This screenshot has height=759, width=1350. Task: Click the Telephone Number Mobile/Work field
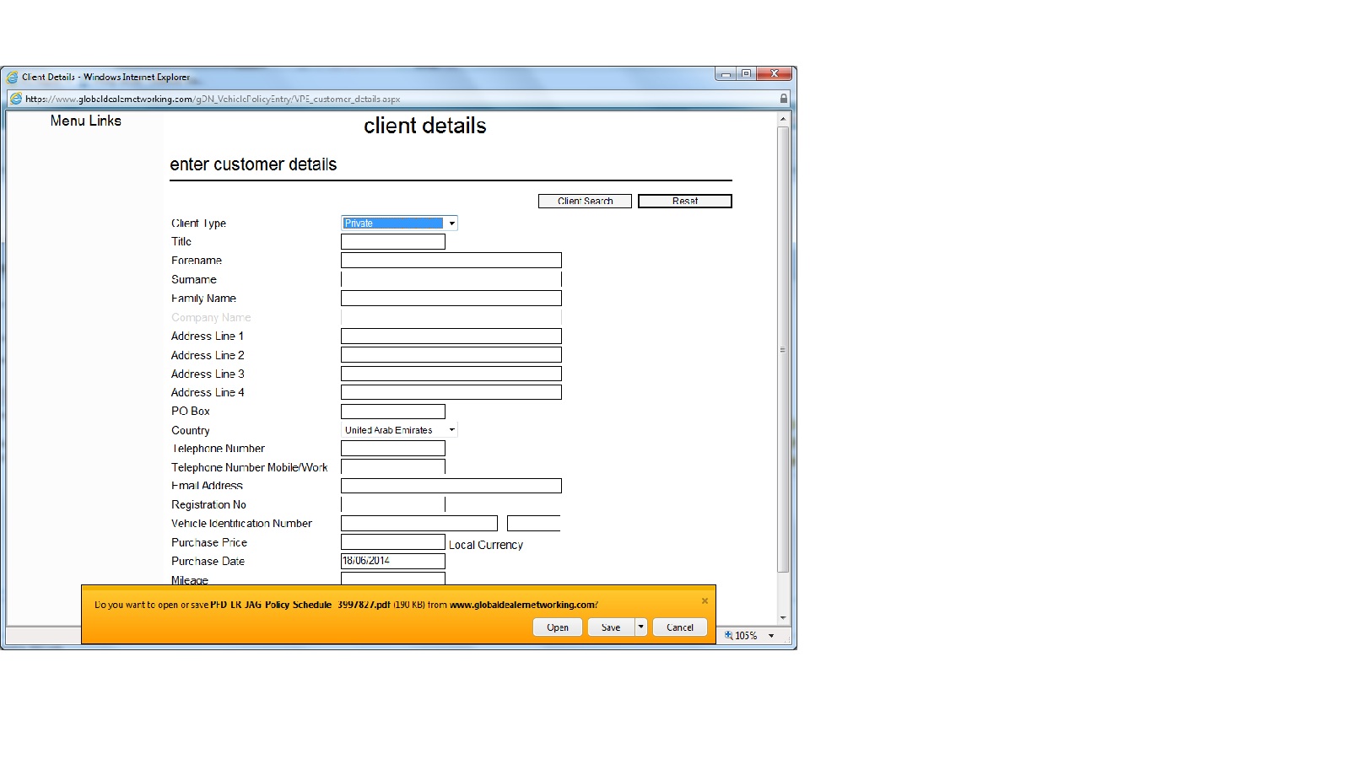click(393, 467)
